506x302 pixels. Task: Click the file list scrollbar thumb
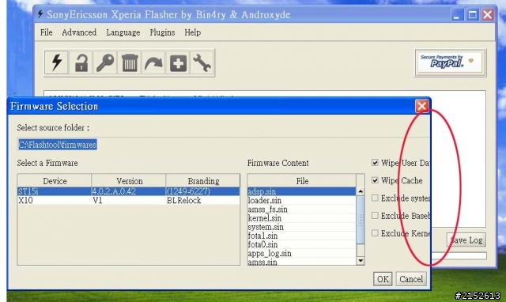point(361,220)
